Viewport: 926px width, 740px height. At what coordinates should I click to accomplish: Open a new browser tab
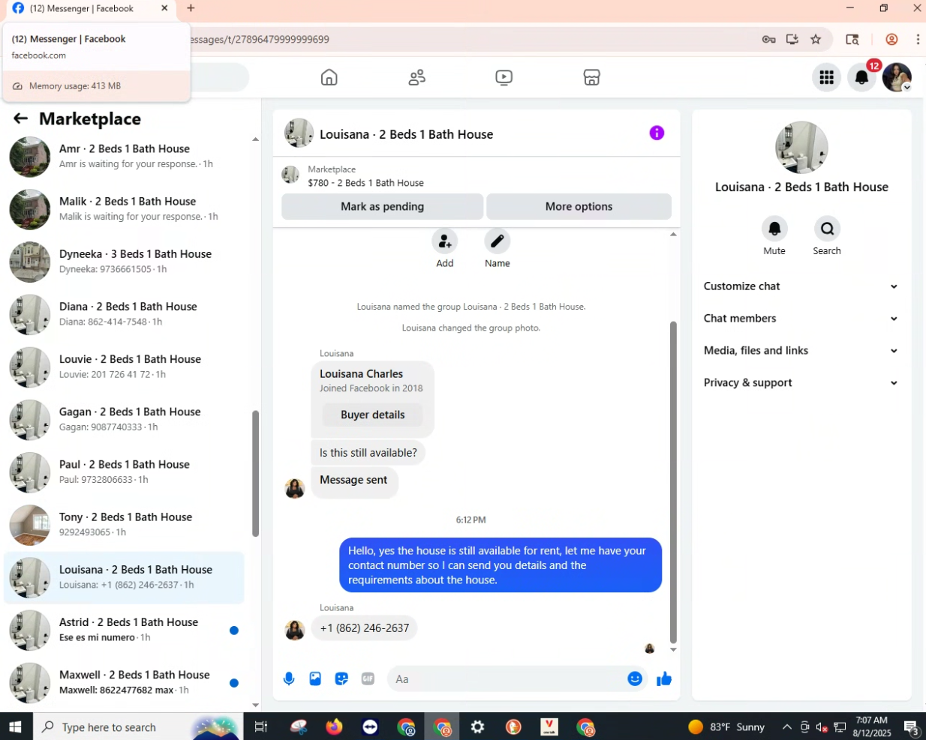pyautogui.click(x=191, y=8)
